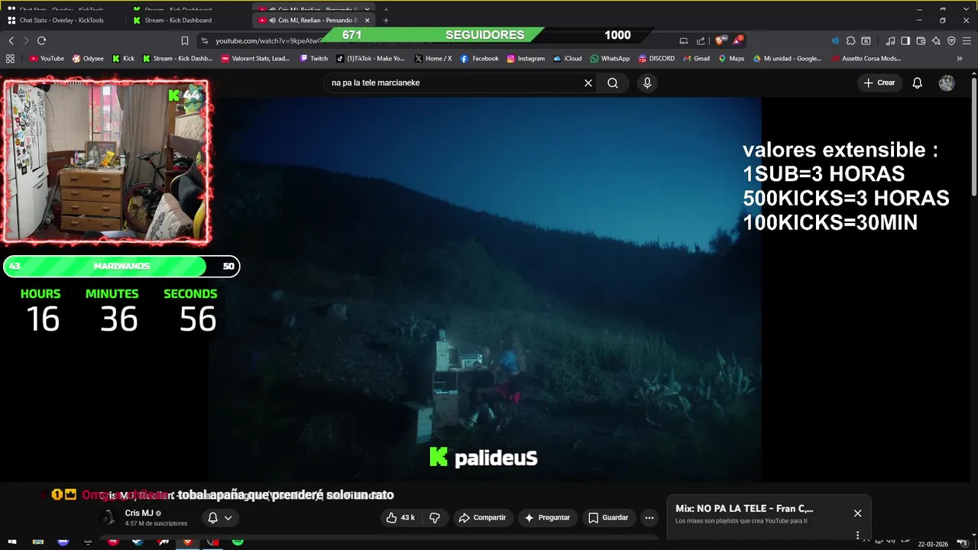Open the Windows Start button in taskbar
Viewport: 978px width, 550px height.
[x=12, y=542]
